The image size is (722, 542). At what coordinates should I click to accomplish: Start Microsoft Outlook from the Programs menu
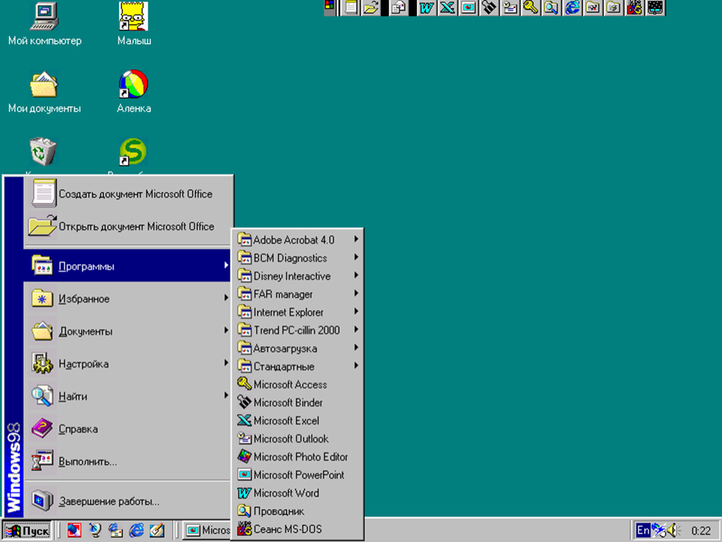coord(298,438)
